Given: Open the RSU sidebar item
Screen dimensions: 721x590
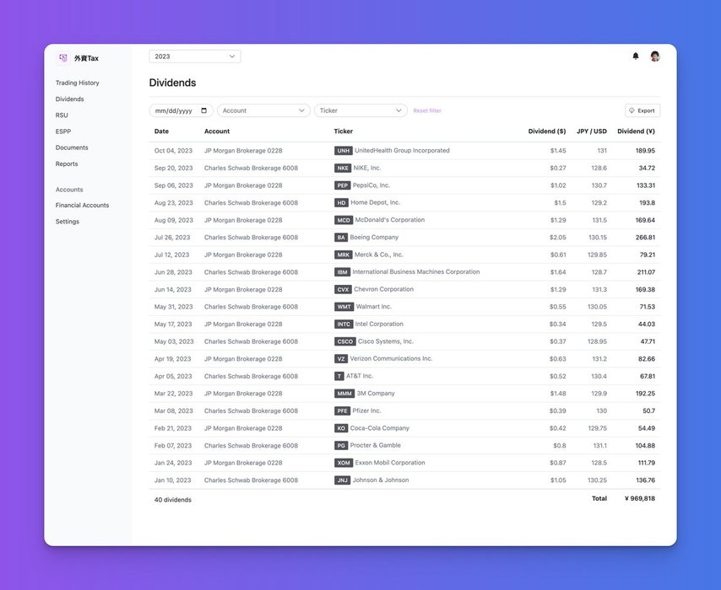Looking at the screenshot, I should point(62,115).
